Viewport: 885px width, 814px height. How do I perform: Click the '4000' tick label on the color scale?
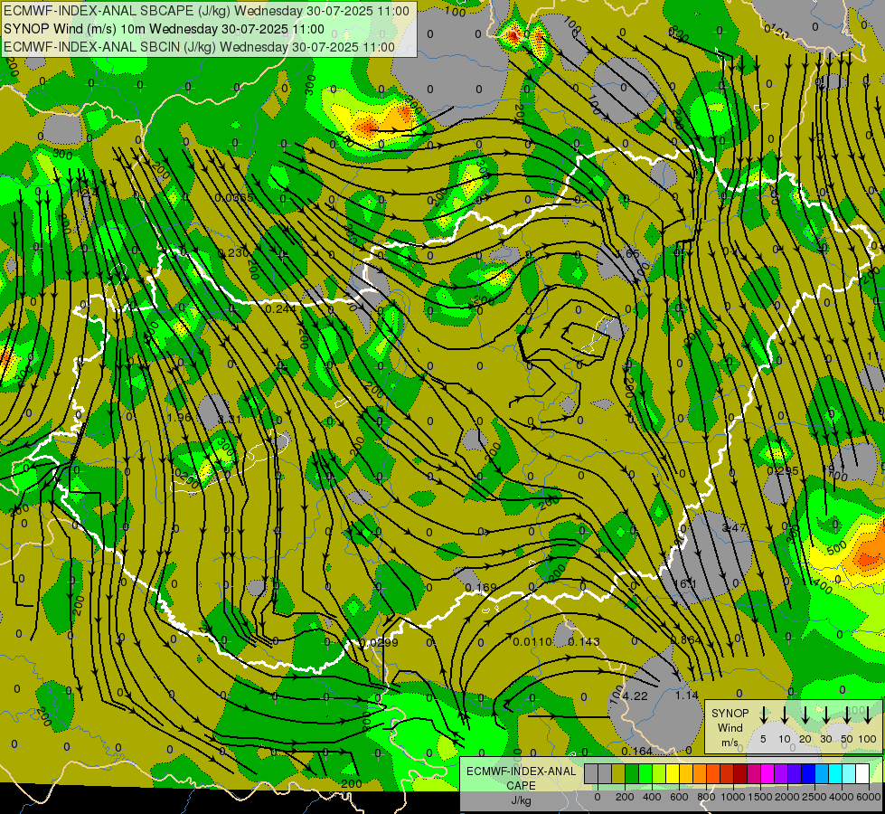(842, 797)
